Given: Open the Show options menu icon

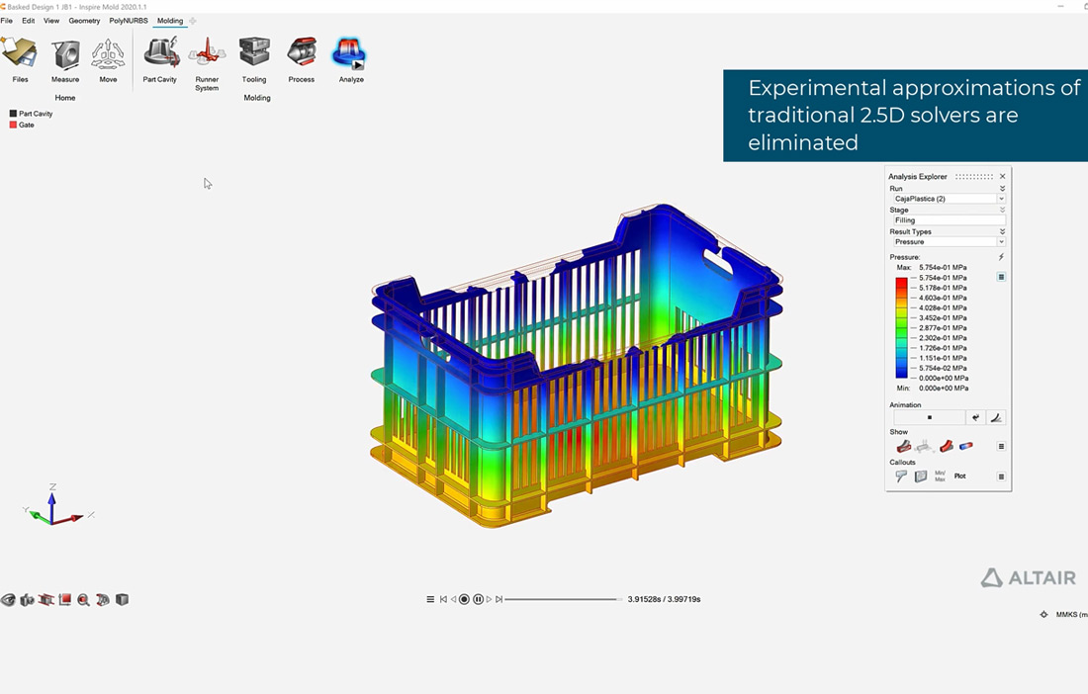Looking at the screenshot, I should tap(1001, 447).
